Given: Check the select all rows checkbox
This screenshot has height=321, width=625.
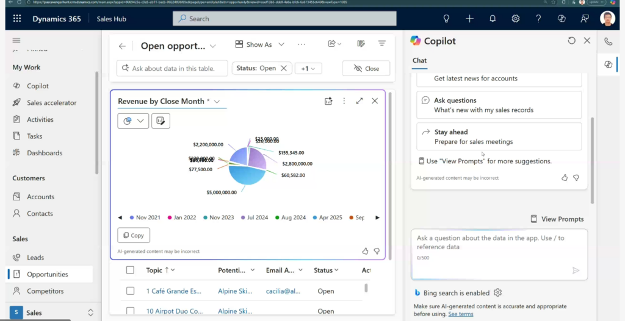Looking at the screenshot, I should click(x=130, y=270).
